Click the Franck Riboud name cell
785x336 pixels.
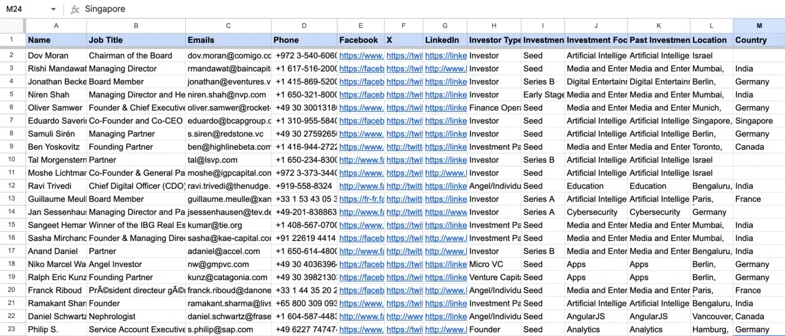(x=56, y=290)
